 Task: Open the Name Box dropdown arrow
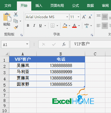pos(27,44)
